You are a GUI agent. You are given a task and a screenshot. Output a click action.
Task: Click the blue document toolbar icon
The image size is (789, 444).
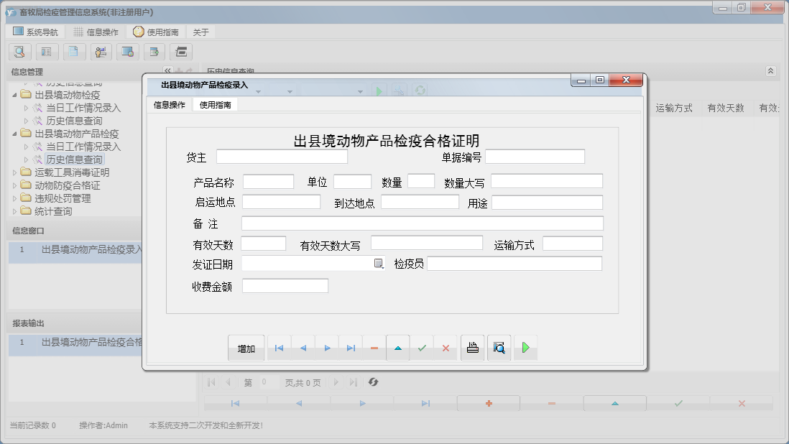point(73,52)
